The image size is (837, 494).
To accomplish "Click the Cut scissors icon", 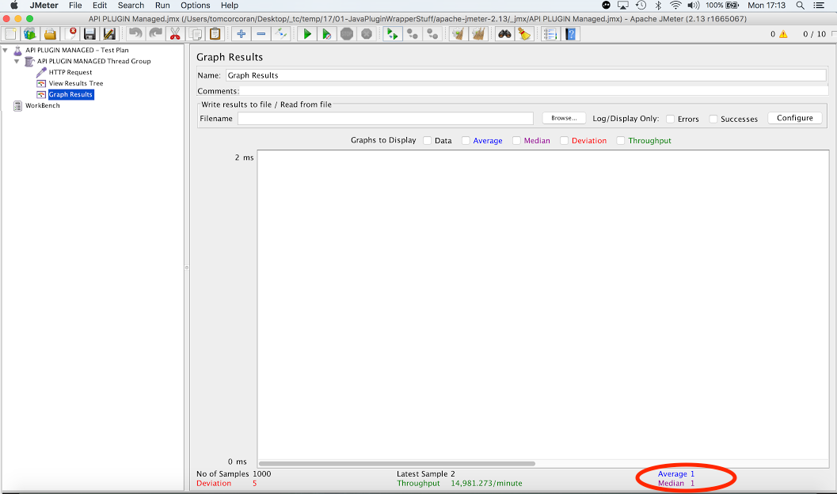I will (175, 34).
